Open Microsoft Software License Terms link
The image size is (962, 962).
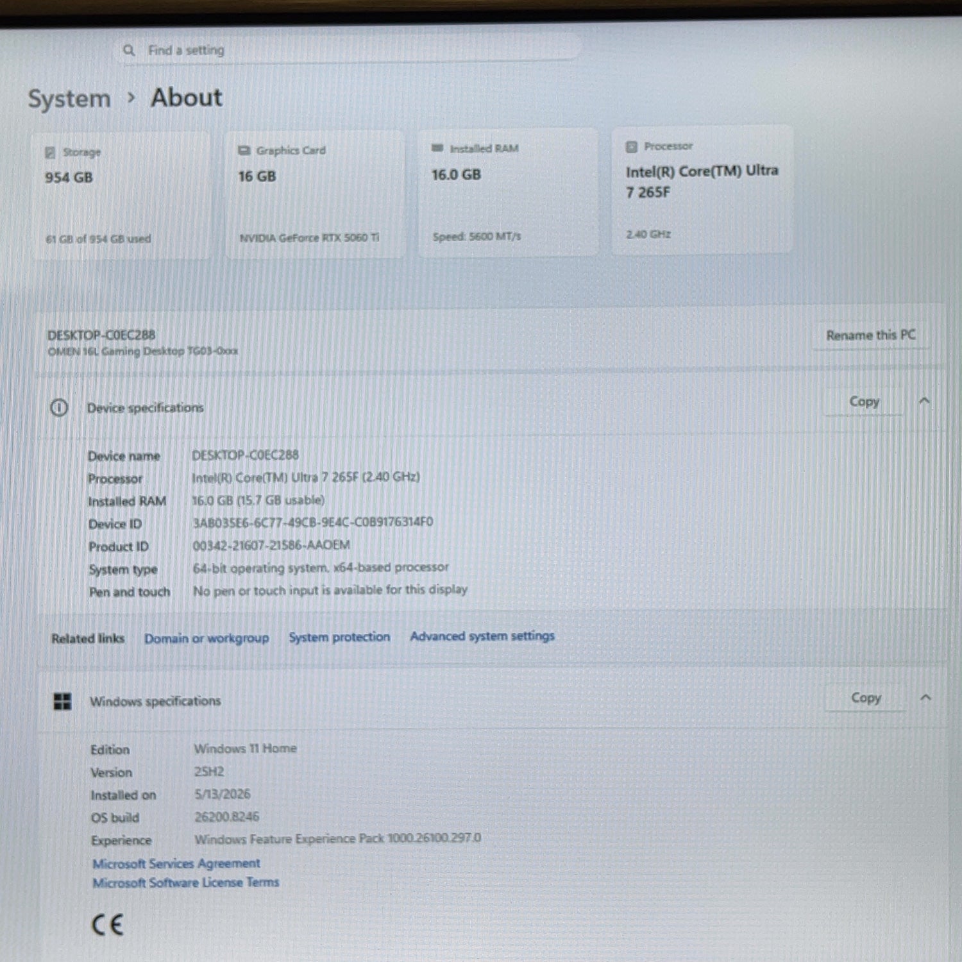pos(186,882)
